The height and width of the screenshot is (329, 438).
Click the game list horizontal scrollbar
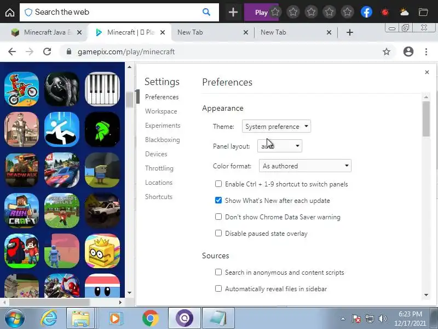click(49, 302)
